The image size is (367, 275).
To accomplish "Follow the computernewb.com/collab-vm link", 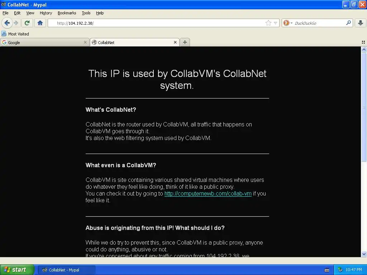I will click(208, 194).
